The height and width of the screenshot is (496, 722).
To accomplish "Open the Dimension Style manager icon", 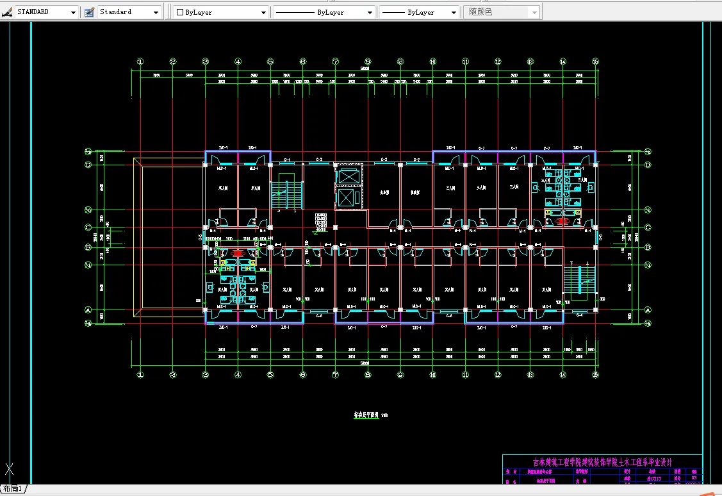I will (x=7, y=12).
